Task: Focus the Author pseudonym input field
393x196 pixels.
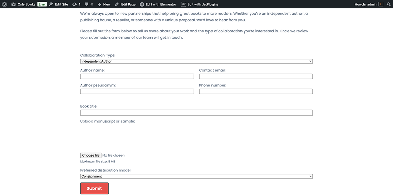Action: (x=137, y=91)
